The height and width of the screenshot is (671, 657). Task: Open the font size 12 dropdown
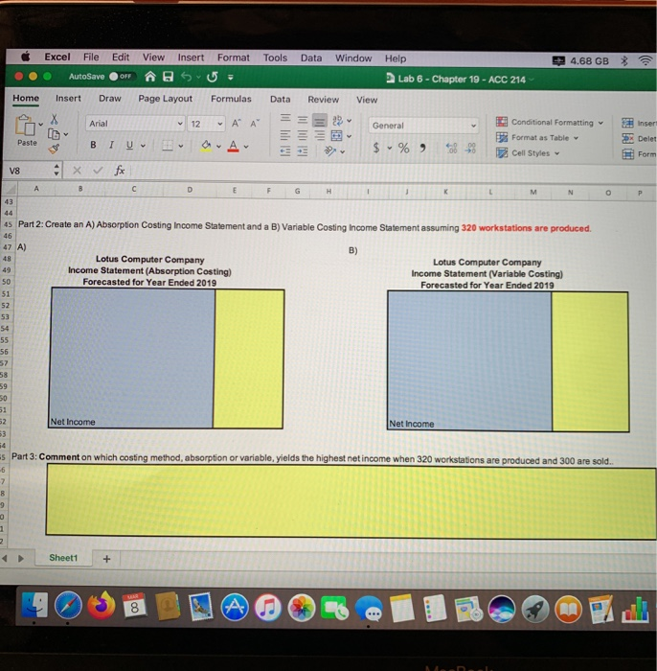coord(220,124)
